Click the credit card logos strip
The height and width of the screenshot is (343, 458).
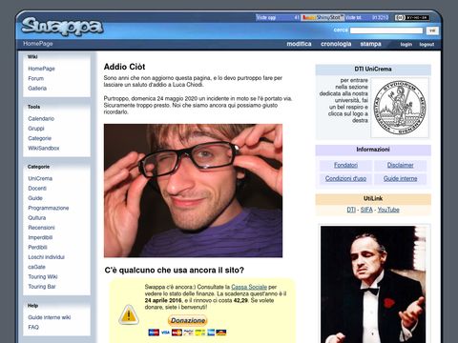(187, 333)
